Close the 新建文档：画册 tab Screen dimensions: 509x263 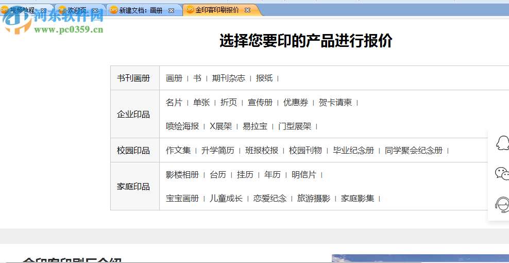tap(171, 10)
